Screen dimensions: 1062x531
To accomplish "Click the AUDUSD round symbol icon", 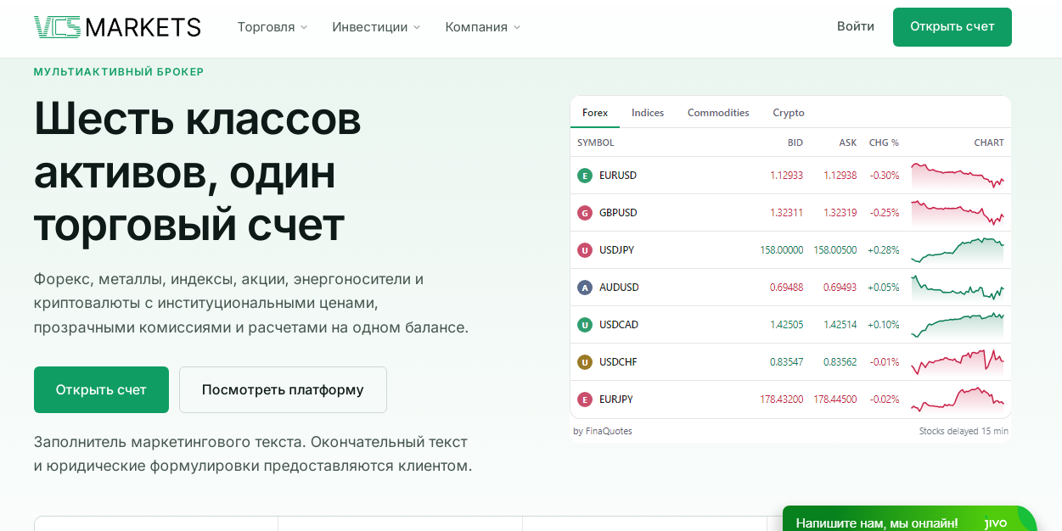I will click(x=584, y=288).
